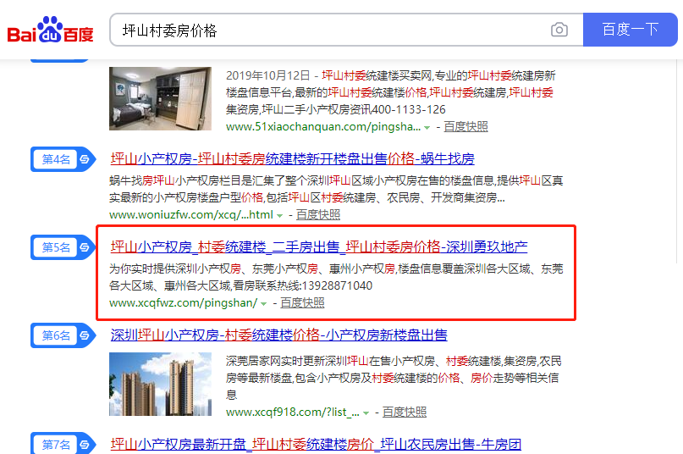Open result title ending 牛房团

tap(316, 444)
